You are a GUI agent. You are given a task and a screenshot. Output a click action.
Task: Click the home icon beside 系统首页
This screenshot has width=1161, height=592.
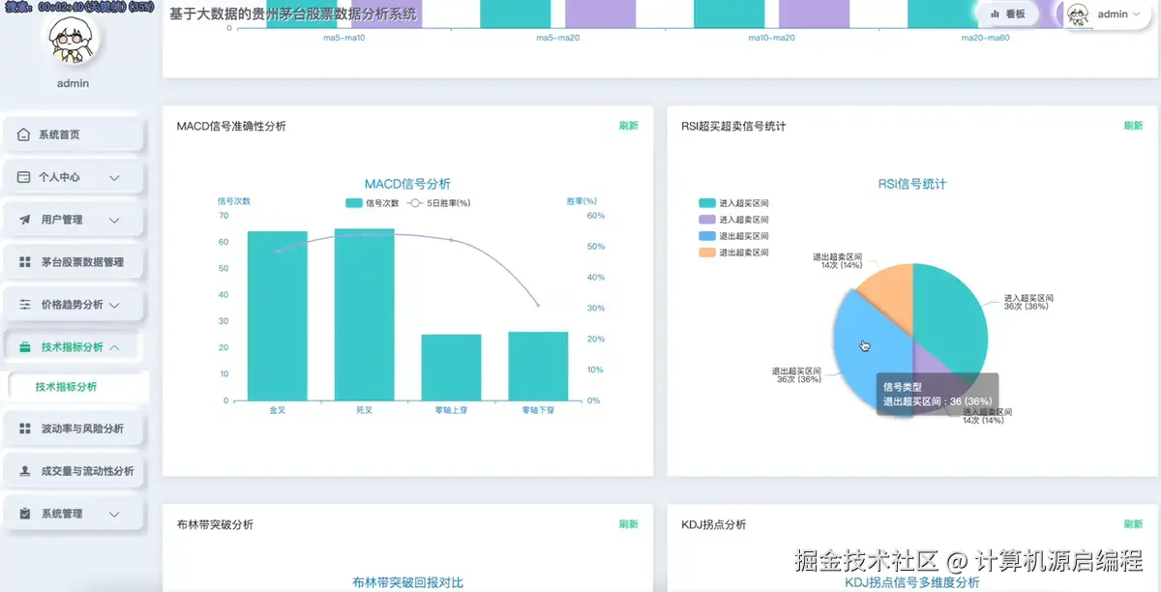pyautogui.click(x=24, y=134)
